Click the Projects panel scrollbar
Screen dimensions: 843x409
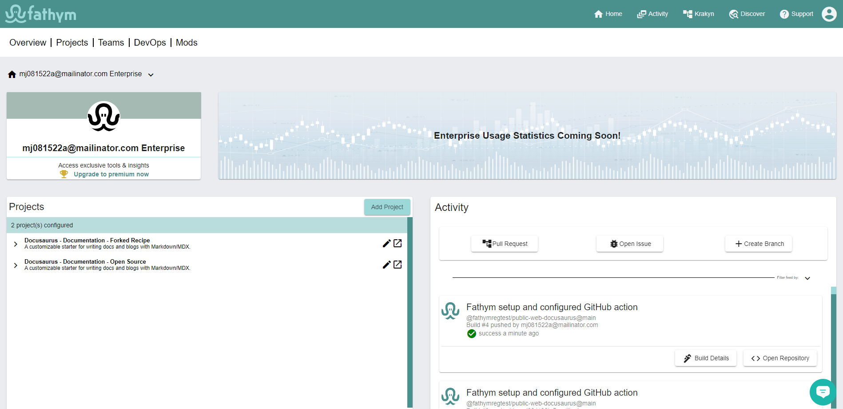pos(410,312)
